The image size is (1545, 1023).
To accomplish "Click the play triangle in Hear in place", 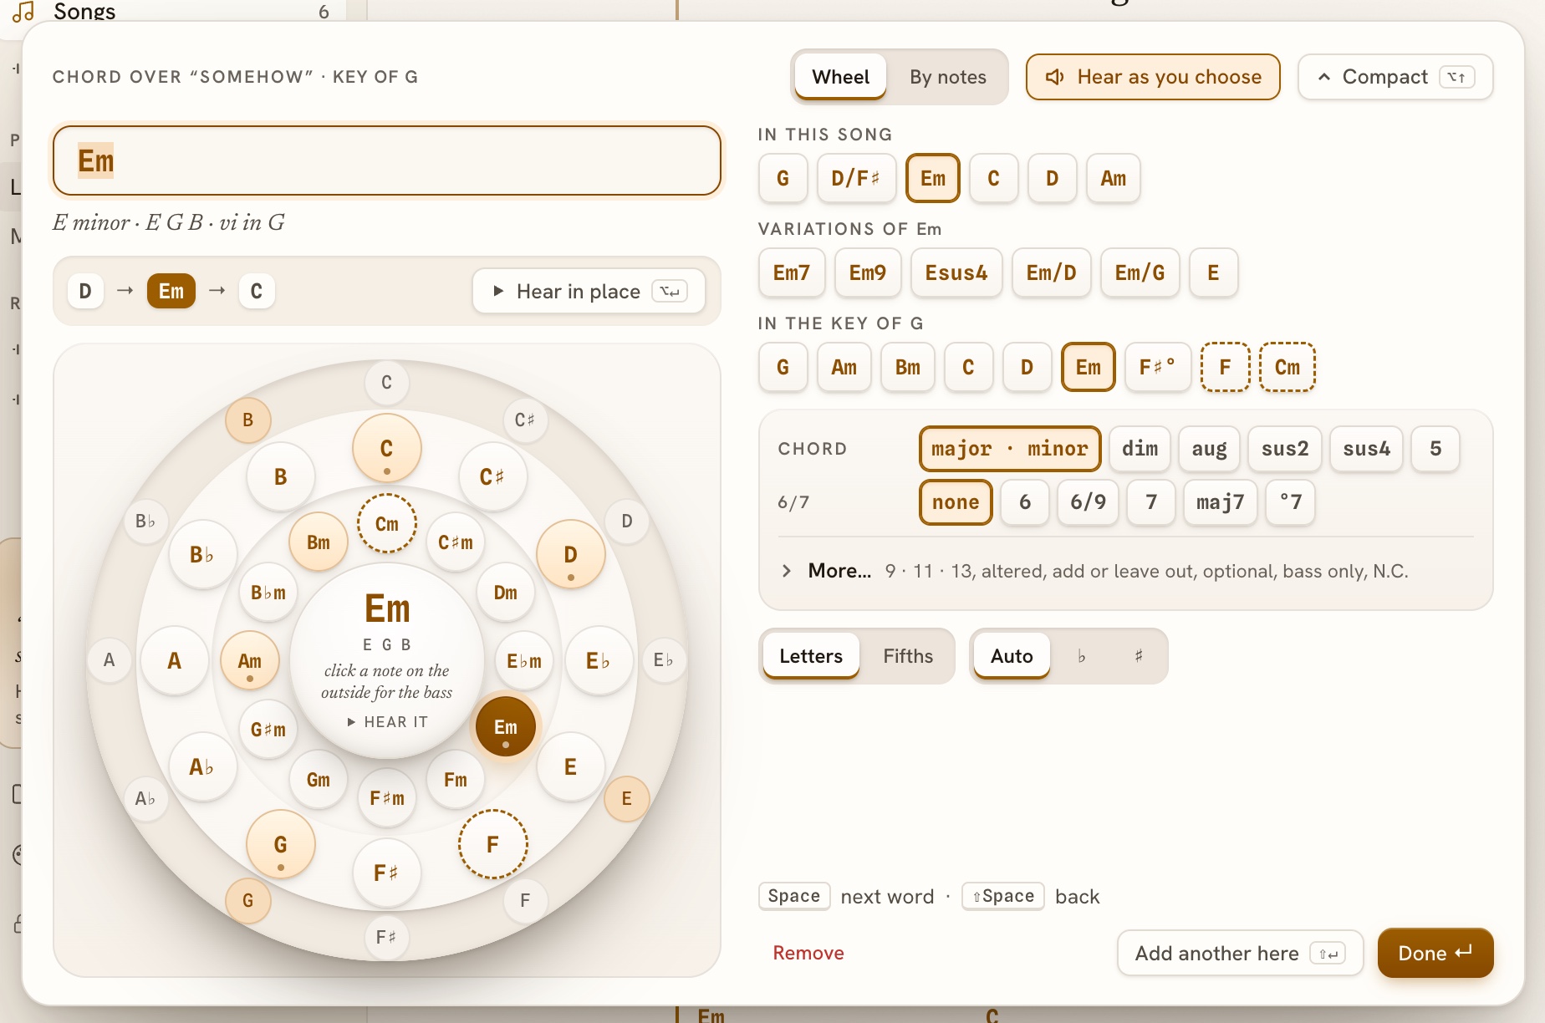I will 498,291.
